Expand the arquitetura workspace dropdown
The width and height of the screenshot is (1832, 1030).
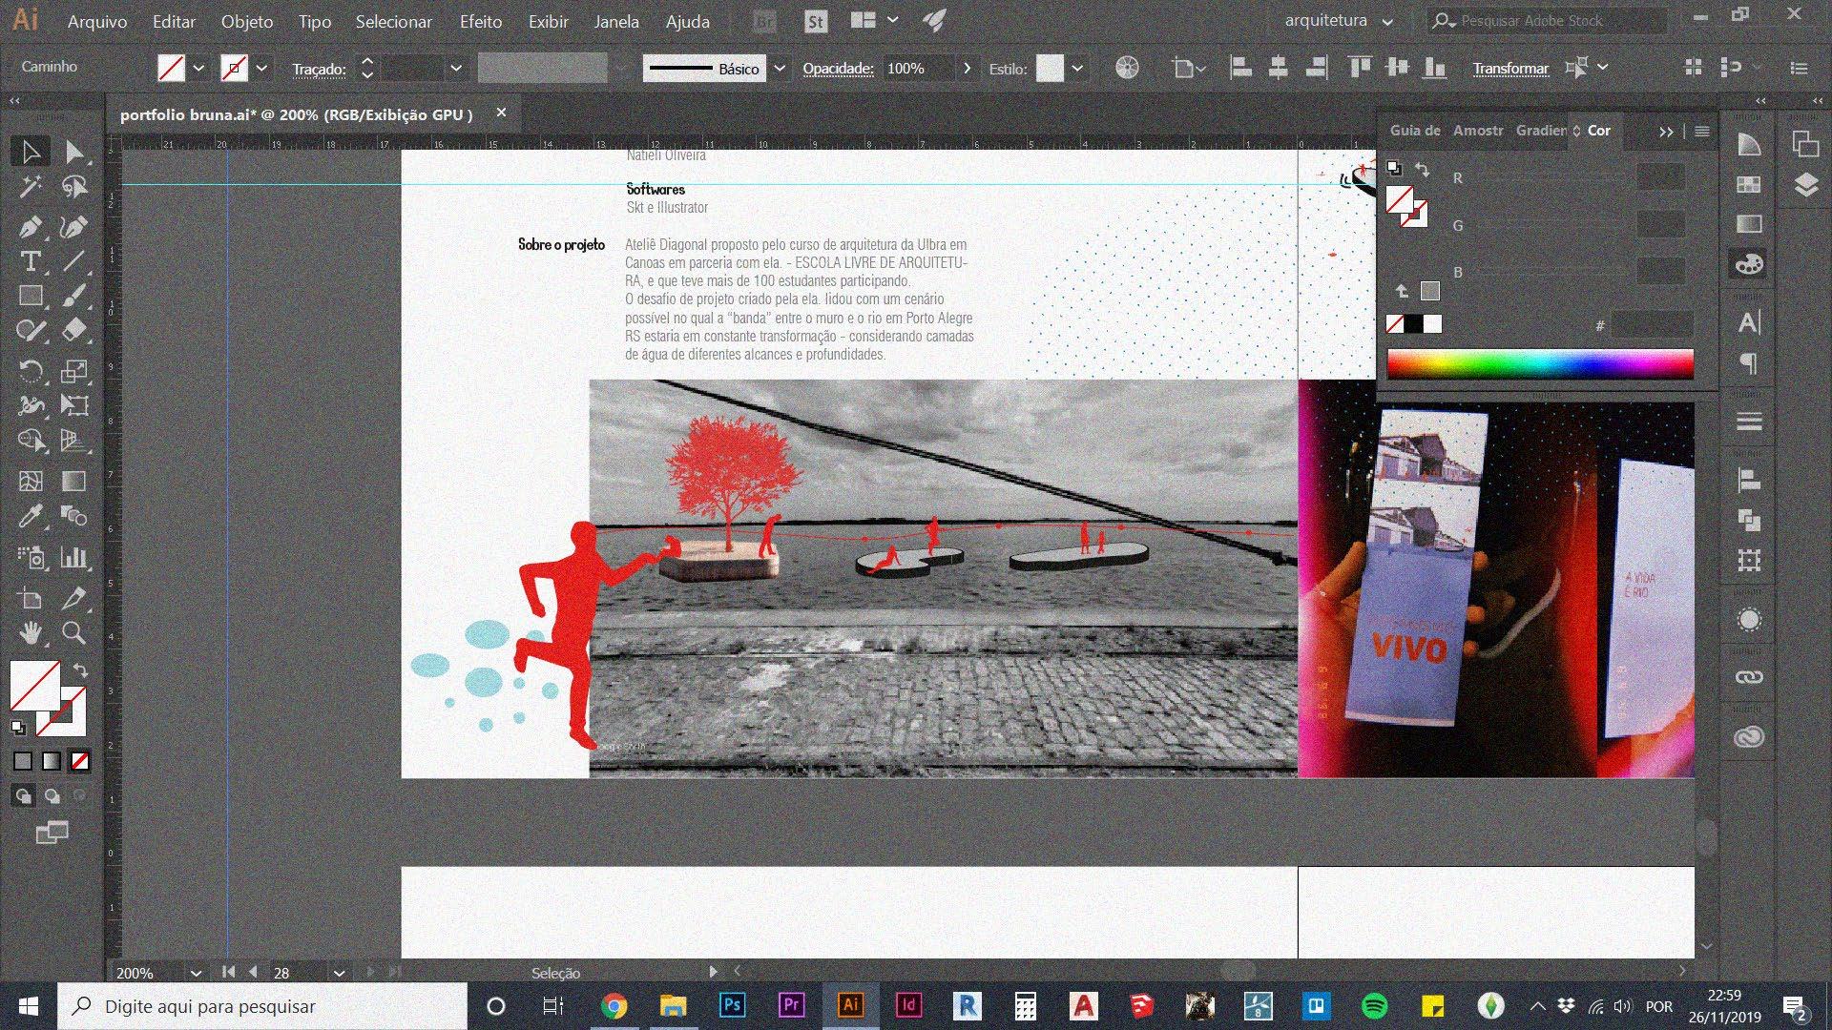click(x=1387, y=21)
